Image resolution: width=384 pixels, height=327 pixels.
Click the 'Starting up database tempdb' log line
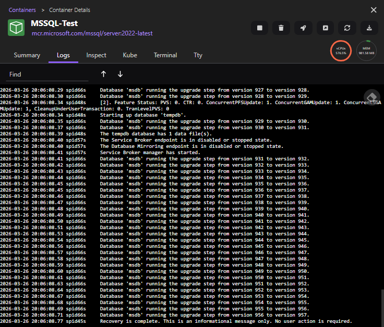[x=93, y=115]
